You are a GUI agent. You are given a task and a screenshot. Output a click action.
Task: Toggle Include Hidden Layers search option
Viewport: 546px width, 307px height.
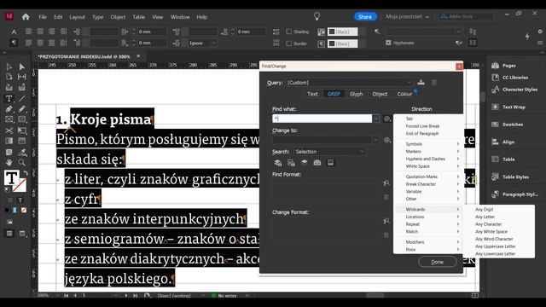pos(304,163)
